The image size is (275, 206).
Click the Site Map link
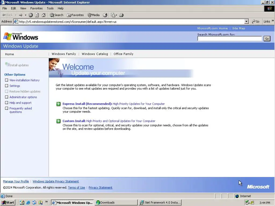pos(238,28)
